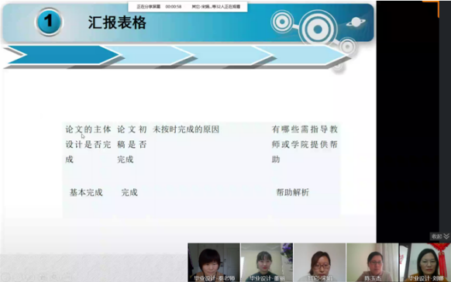Open the 秦老师 participant video thumbnail

click(x=214, y=262)
